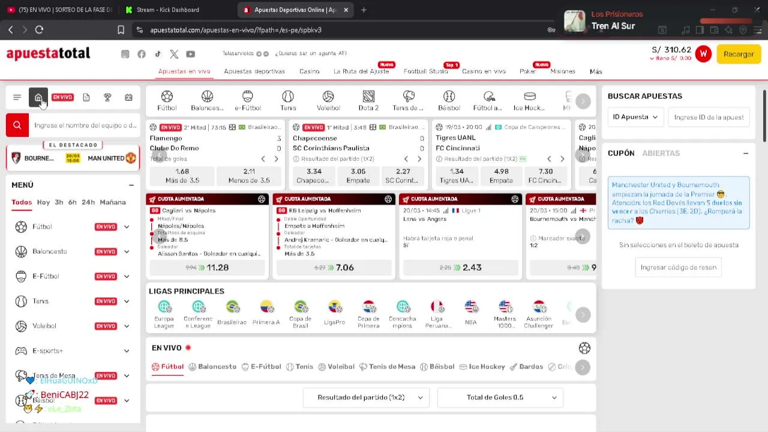
Task: Select boosted odds 7.06 RB Leipzig vs Hoffenheim
Action: 334,268
